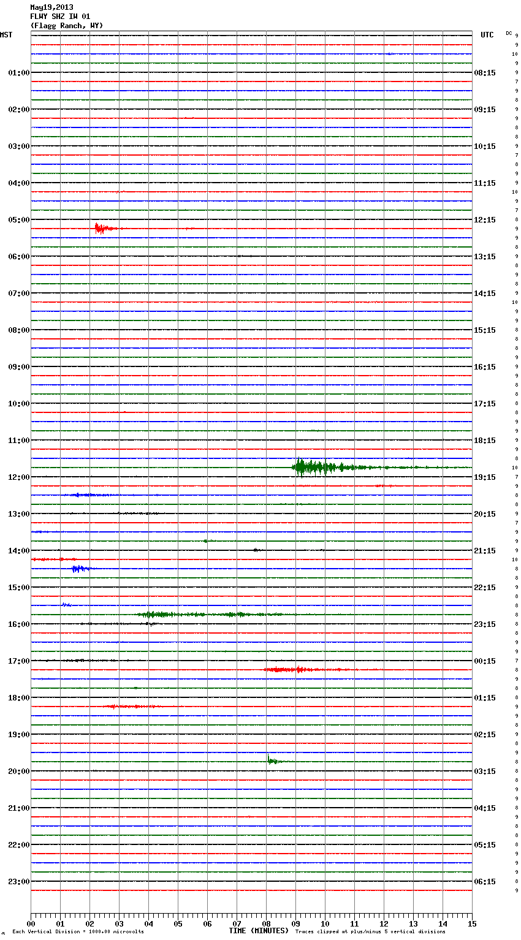Select the 06:00 MST time label

coord(19,257)
